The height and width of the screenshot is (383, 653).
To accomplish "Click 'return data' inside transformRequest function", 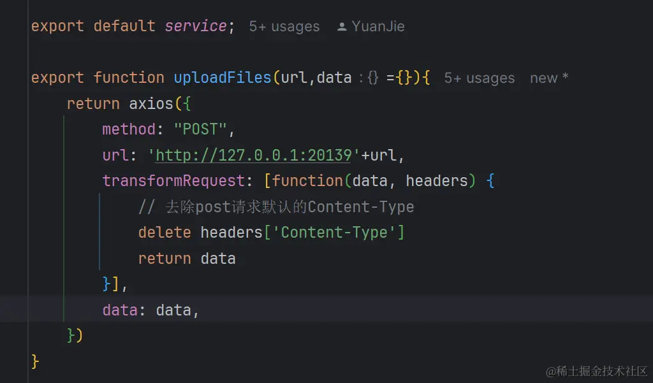I will (x=187, y=259).
